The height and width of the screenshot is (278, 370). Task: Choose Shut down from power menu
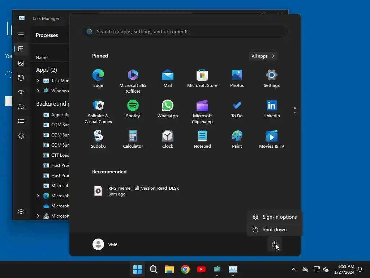[275, 229]
